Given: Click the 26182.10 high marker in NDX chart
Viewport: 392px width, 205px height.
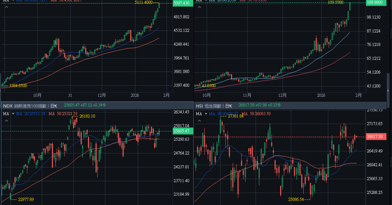Looking at the screenshot, I should point(87,116).
